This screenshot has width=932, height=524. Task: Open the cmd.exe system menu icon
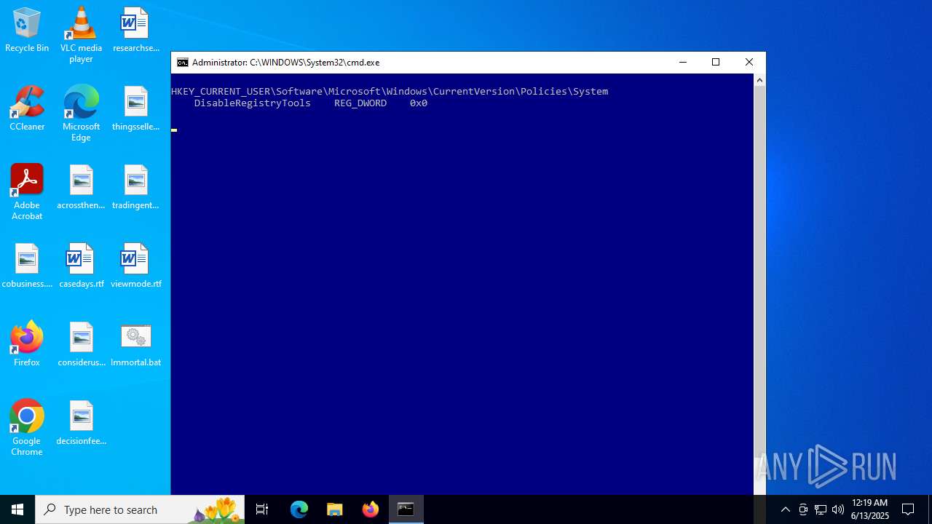tap(183, 63)
